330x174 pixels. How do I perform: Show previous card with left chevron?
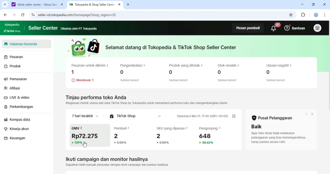(306, 114)
